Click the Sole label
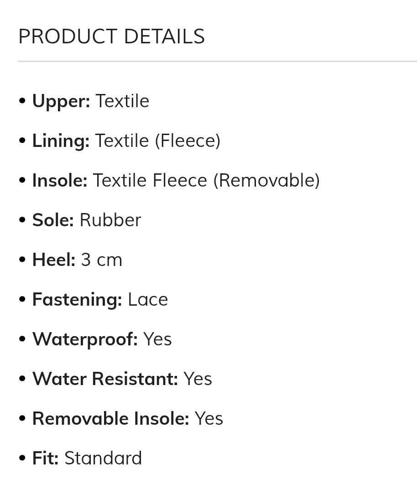The width and height of the screenshot is (417, 495). pos(53,220)
